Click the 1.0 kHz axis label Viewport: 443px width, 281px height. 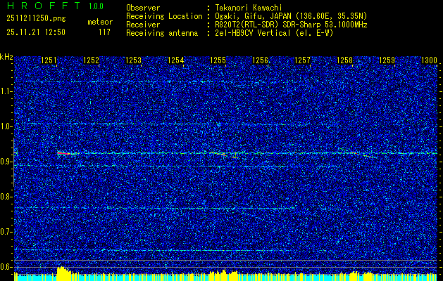coord(6,126)
